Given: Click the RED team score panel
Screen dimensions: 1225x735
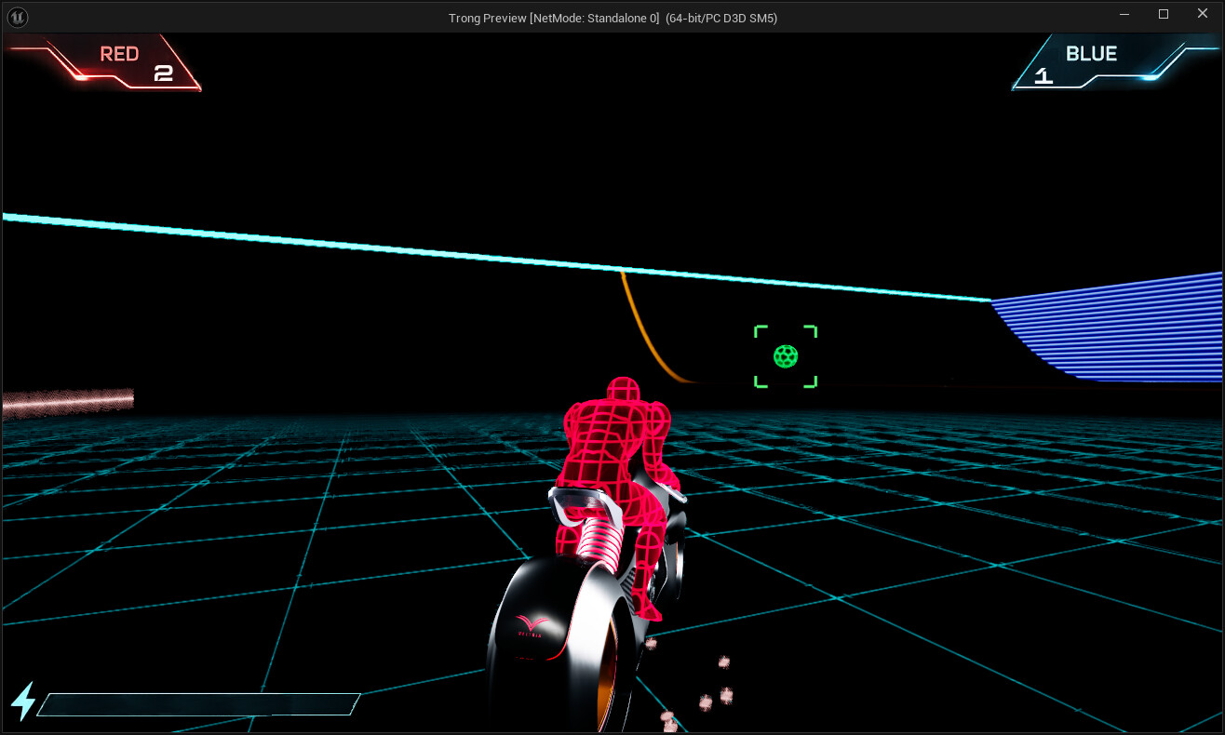Looking at the screenshot, I should [121, 63].
